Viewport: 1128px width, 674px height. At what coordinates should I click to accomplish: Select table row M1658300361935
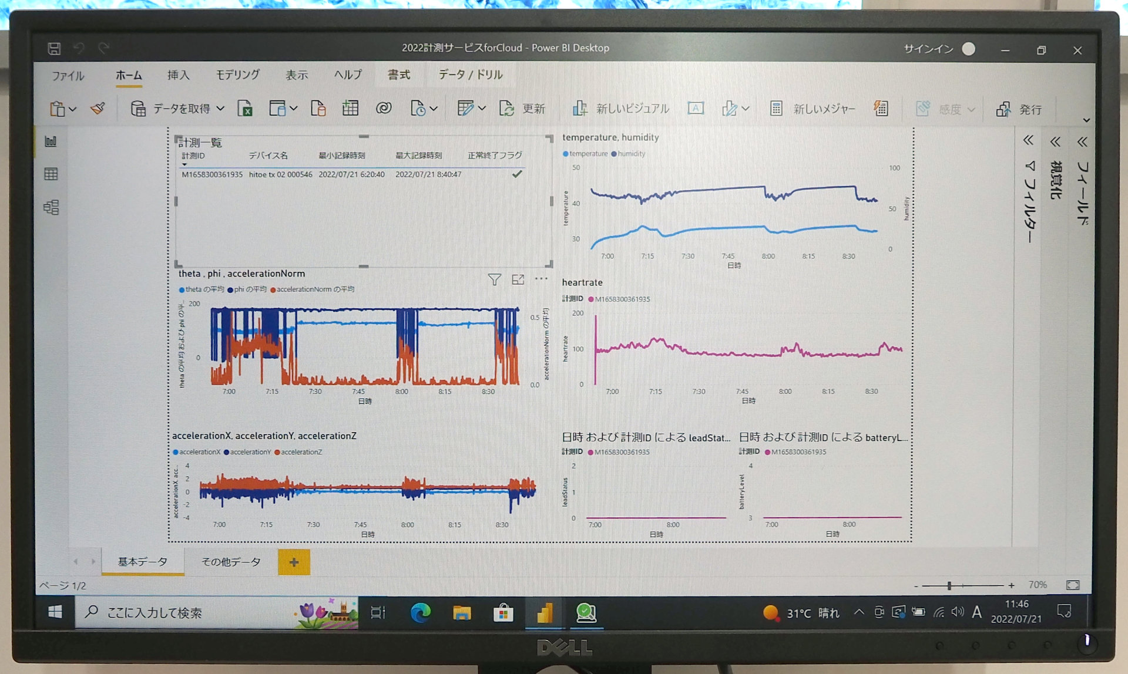click(352, 174)
